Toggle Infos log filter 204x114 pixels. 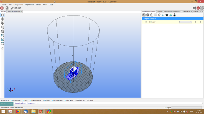click(25, 101)
